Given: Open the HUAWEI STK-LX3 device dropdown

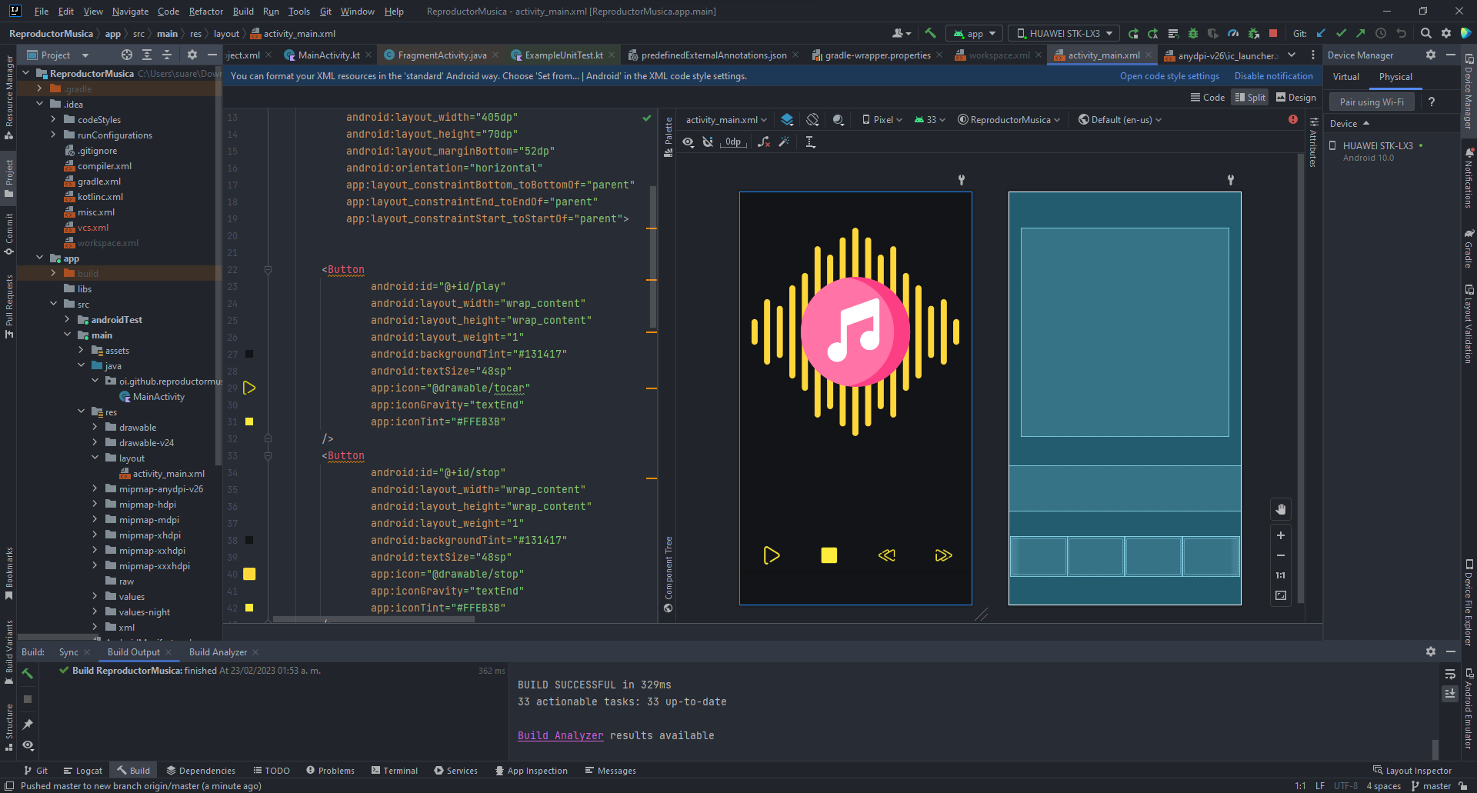Looking at the screenshot, I should 1065,33.
